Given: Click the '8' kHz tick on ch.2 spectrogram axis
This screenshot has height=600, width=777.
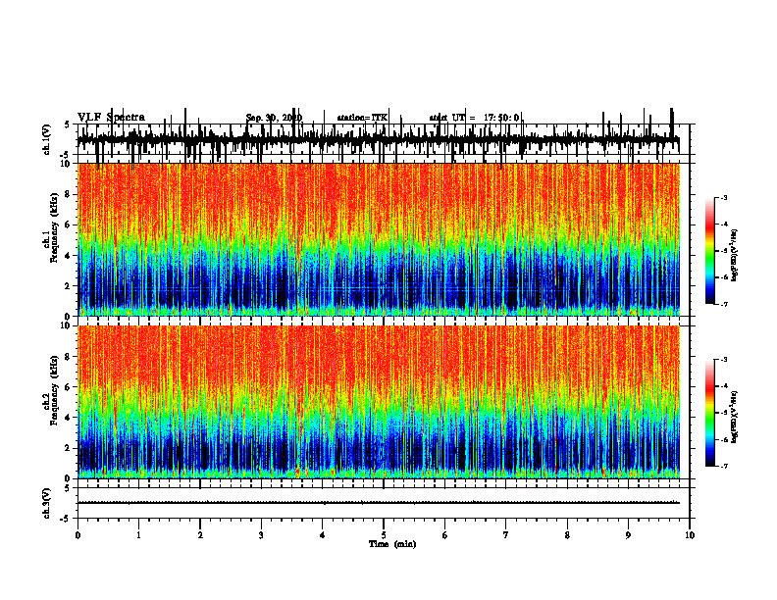Looking at the screenshot, I should tap(68, 357).
